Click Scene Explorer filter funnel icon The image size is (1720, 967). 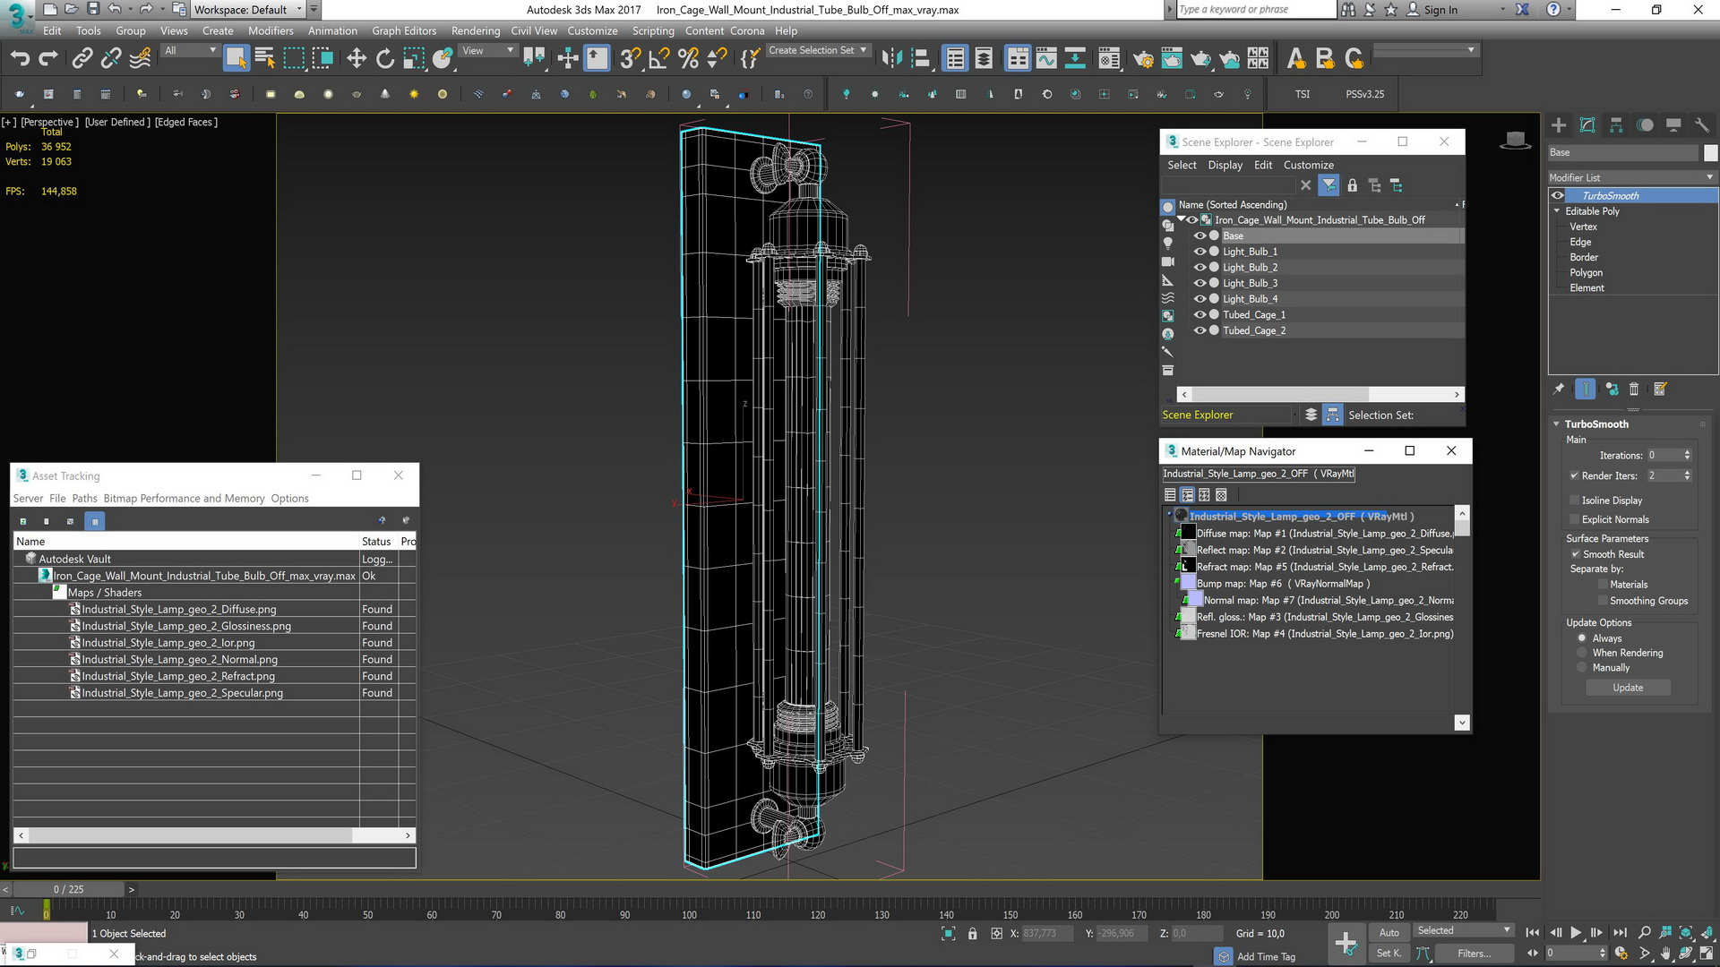click(1329, 185)
